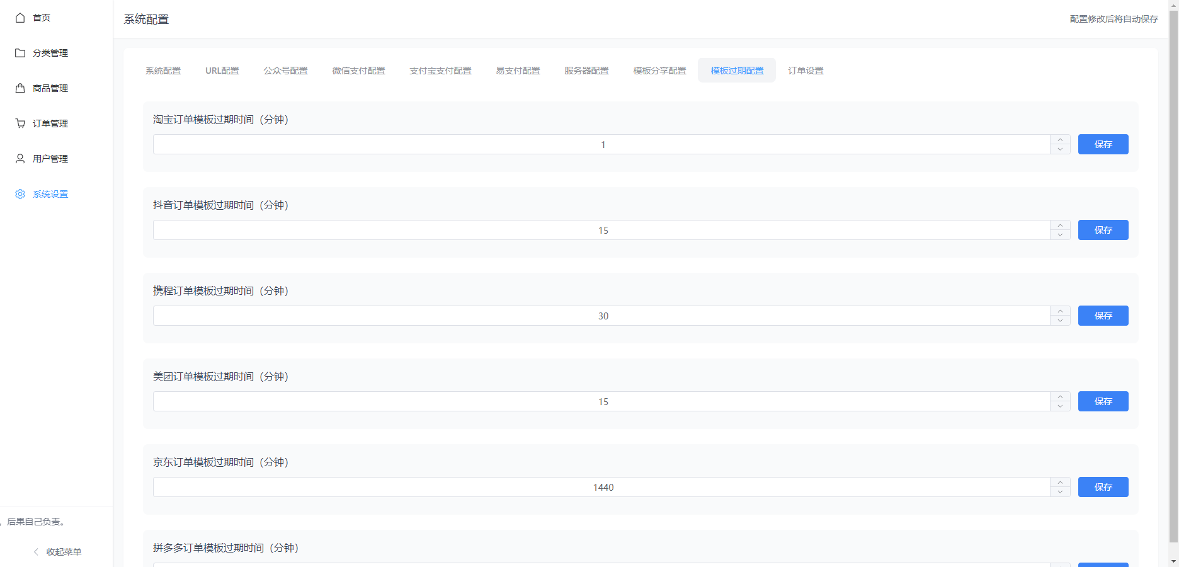Switch to 微信支付配置 tab
The image size is (1179, 567).
tap(358, 71)
